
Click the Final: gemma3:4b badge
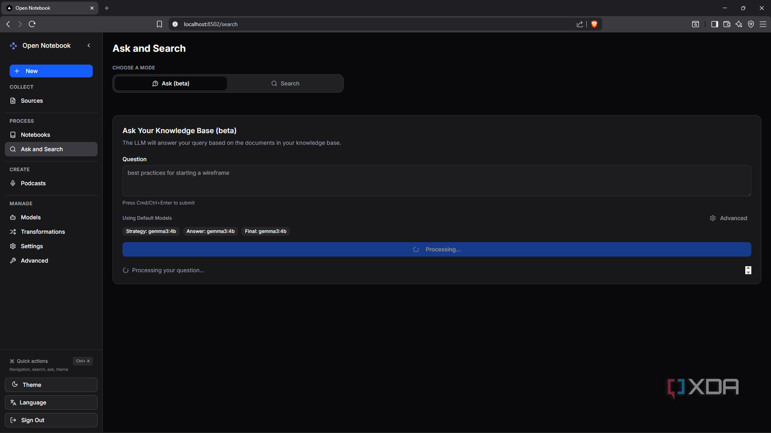tap(266, 231)
